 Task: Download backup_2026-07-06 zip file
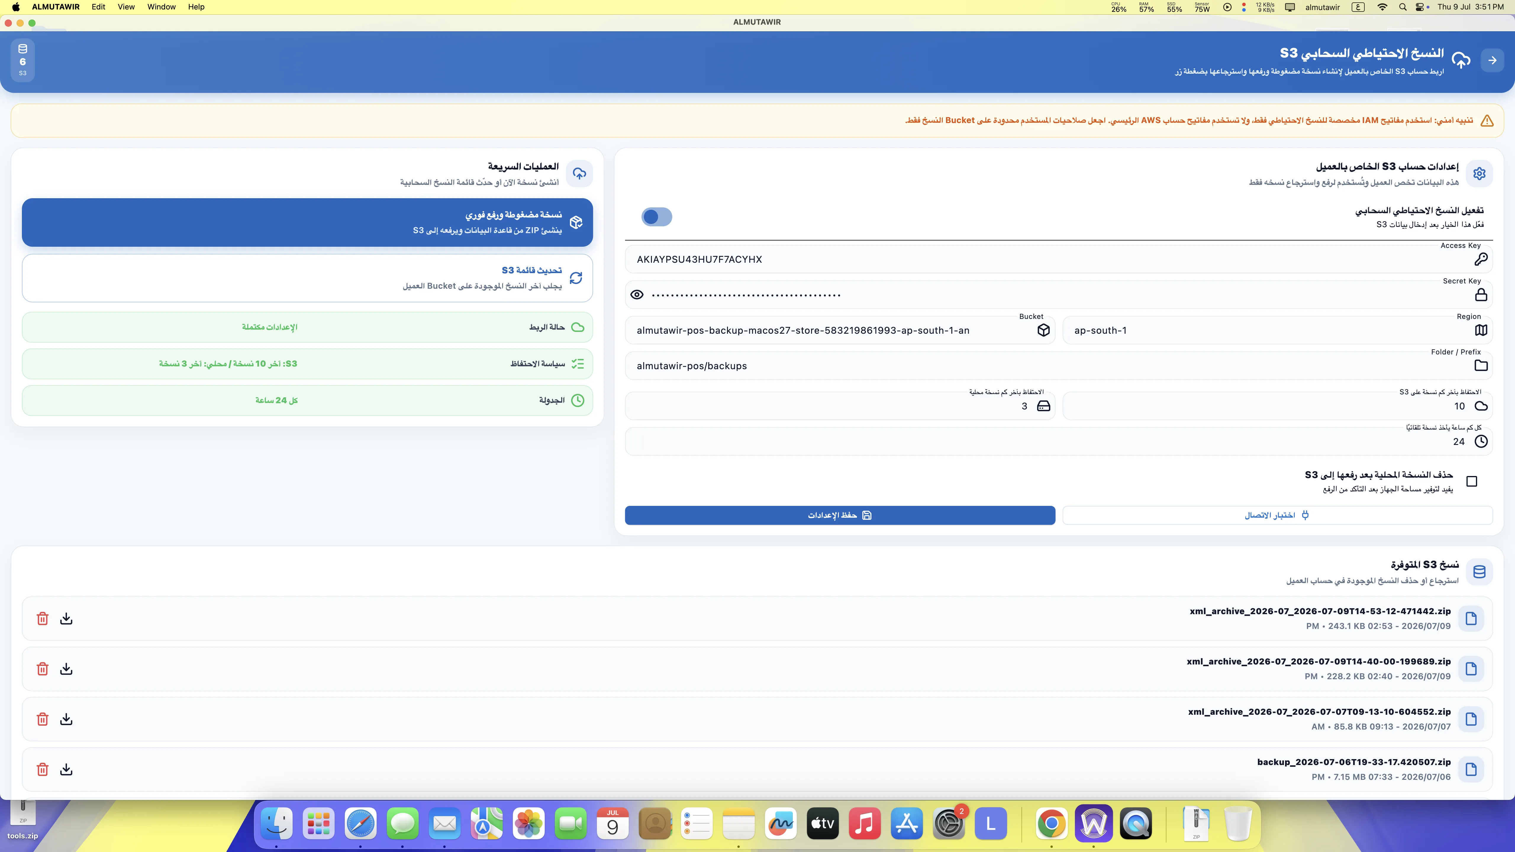click(x=67, y=770)
